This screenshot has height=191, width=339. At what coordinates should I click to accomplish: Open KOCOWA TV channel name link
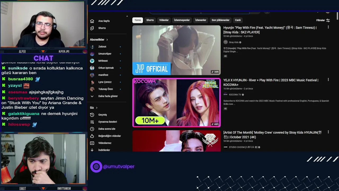235,95
